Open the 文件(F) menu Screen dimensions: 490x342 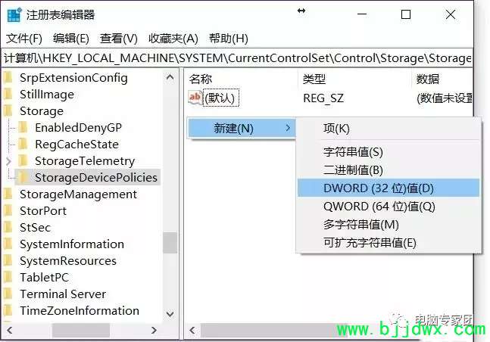click(24, 39)
